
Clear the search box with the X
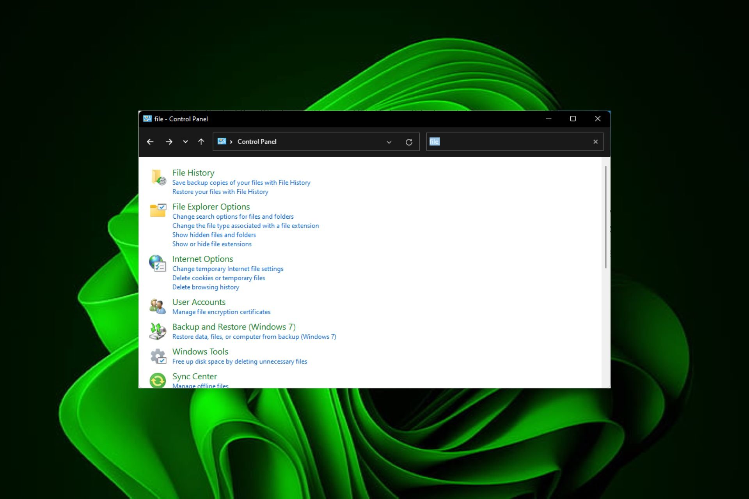point(595,142)
